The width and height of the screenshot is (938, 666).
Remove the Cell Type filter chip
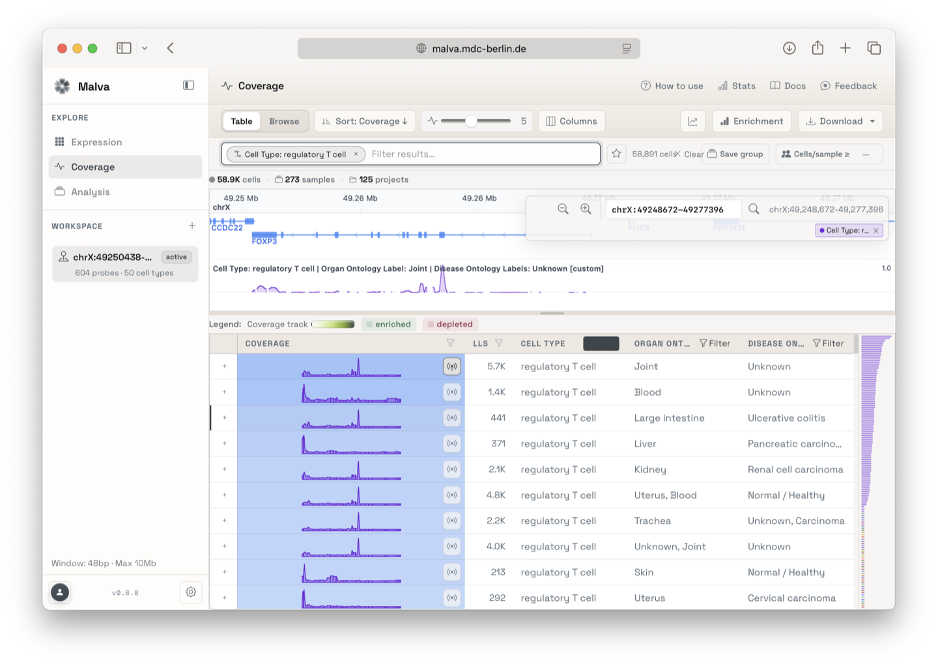356,154
